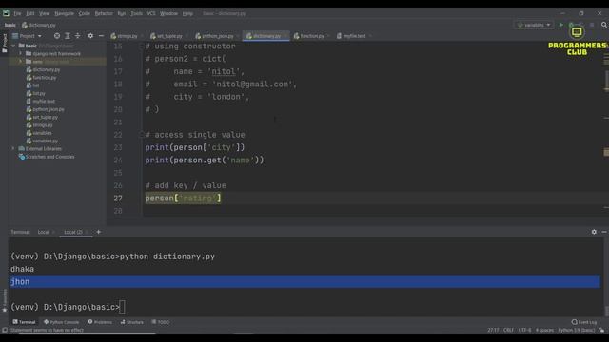Screen dimensions: 609x342
Task: Click line 27 person['rating'] code
Action: [x=183, y=199]
